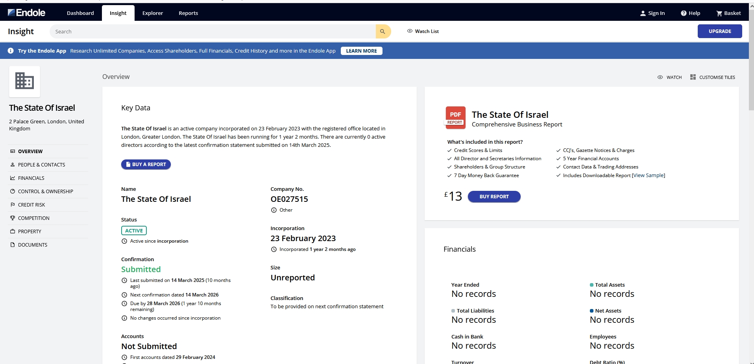Screen dimensions: 754x364
Task: Click the red PDF report icon
Action: coord(455,117)
